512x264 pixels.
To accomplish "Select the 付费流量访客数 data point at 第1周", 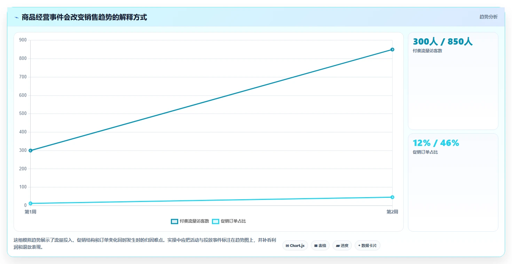I will pyautogui.click(x=31, y=150).
